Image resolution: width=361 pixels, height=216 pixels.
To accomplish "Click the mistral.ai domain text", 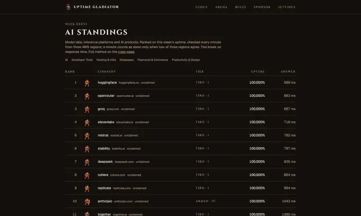I will (x=116, y=135).
